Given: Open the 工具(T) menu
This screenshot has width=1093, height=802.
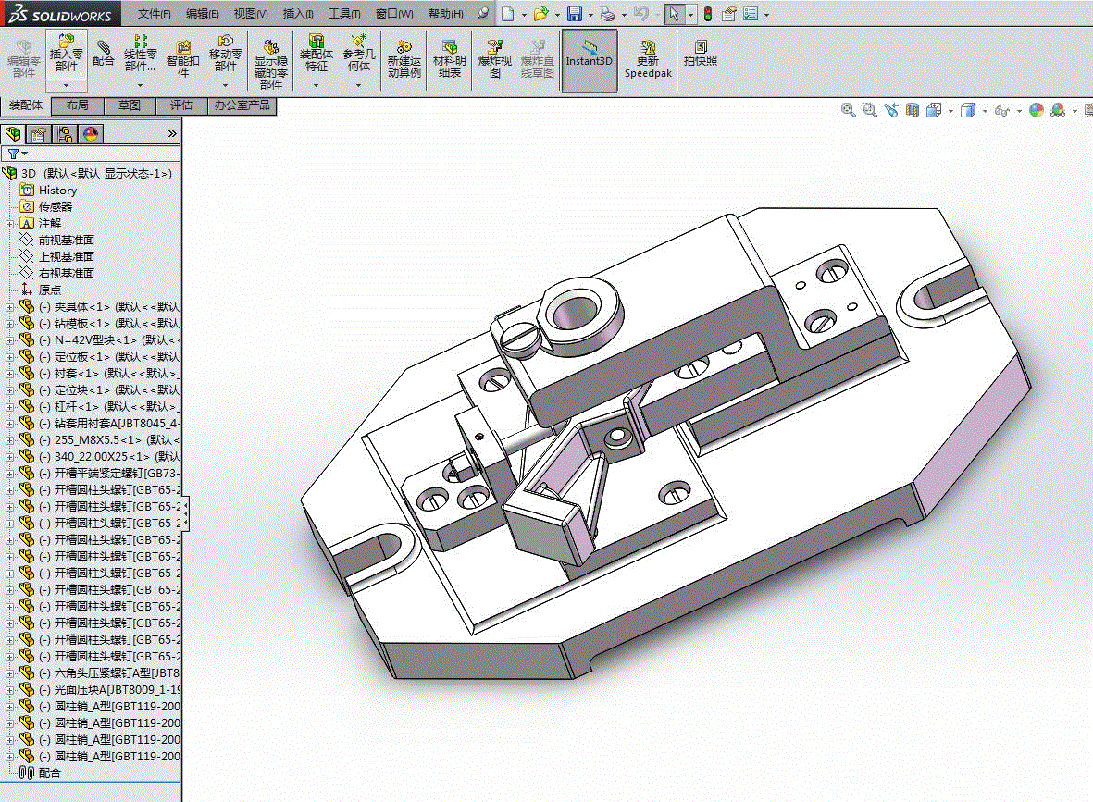Looking at the screenshot, I should click(344, 14).
